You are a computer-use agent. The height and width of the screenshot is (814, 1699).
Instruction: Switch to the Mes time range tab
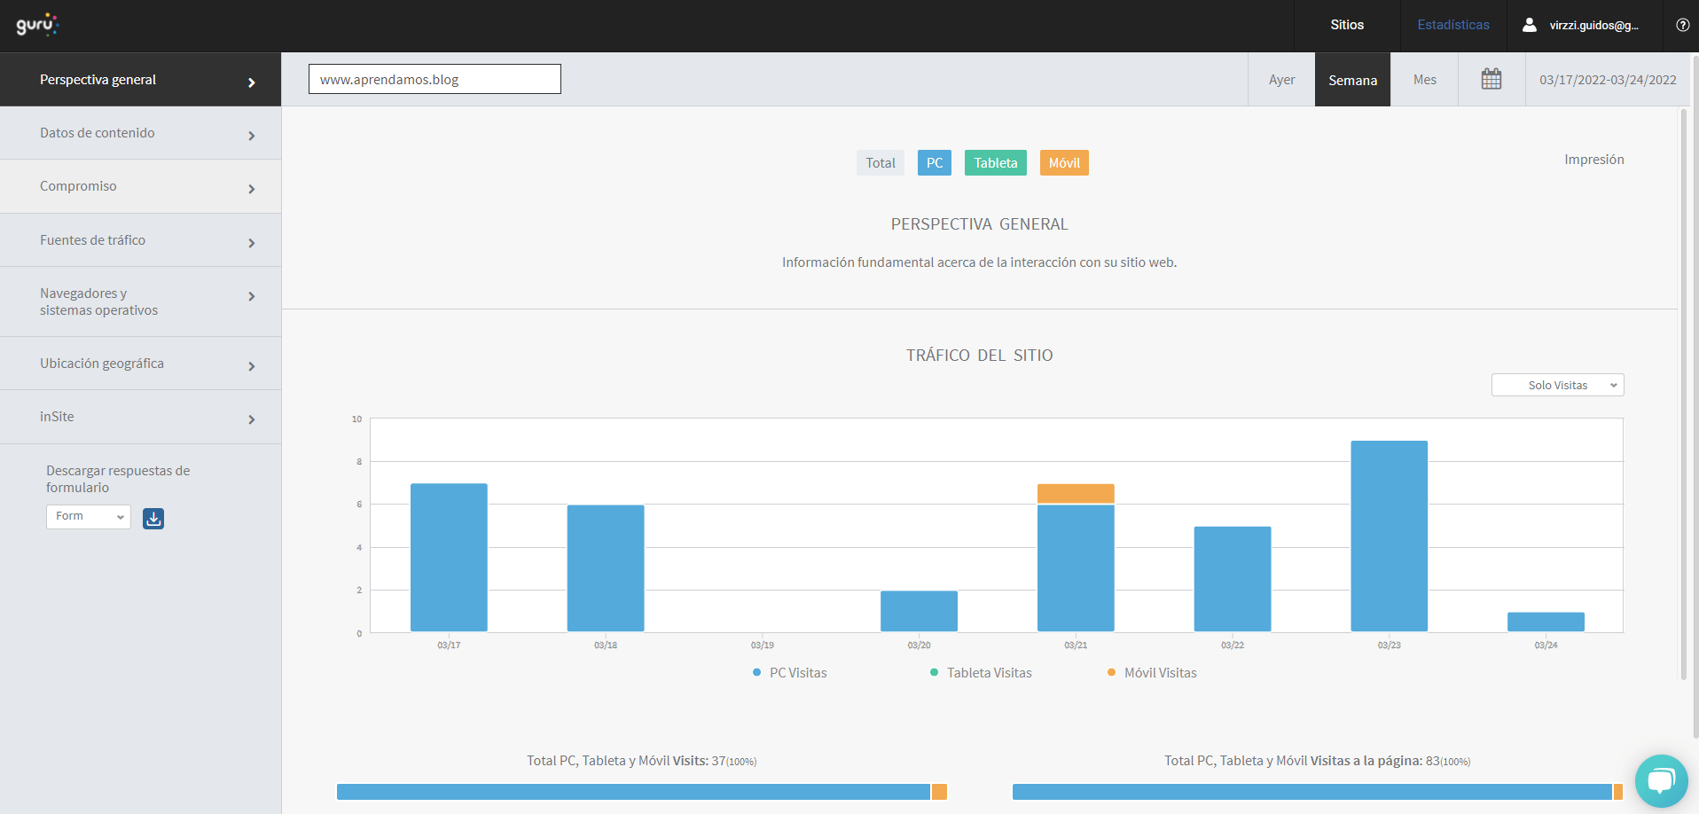click(x=1424, y=80)
